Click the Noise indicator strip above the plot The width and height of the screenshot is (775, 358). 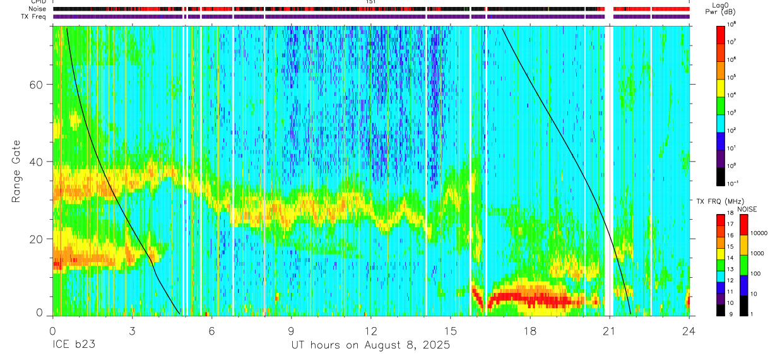(371, 9)
